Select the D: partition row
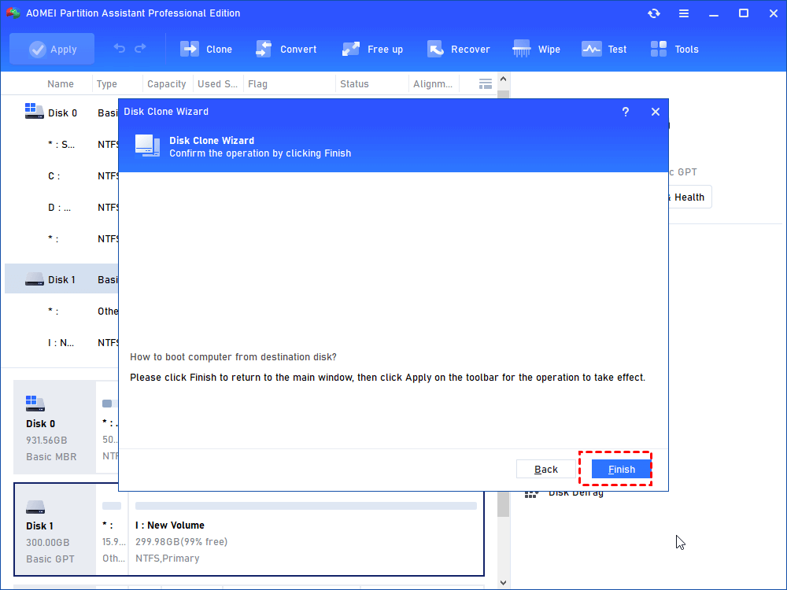787x590 pixels. coord(62,207)
